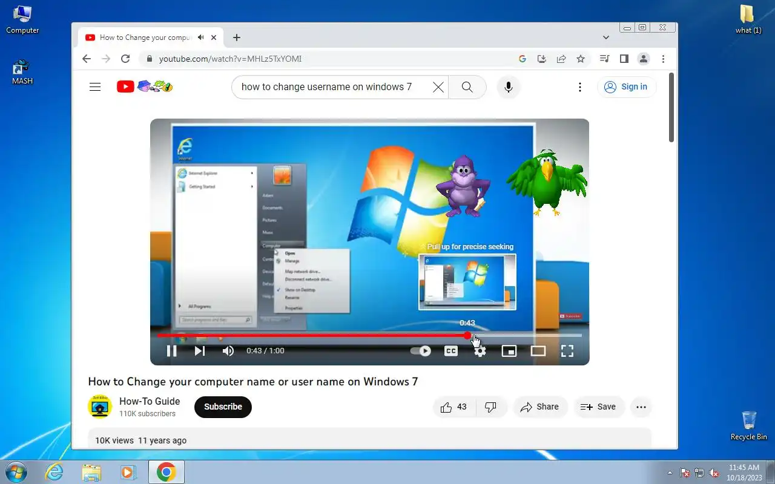Select the Computer desktop icon
775x484 pixels.
click(22, 19)
